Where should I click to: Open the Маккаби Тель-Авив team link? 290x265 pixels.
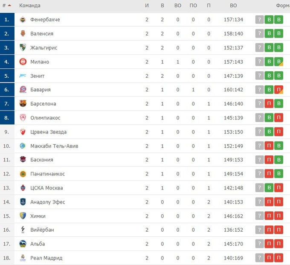tap(54, 146)
